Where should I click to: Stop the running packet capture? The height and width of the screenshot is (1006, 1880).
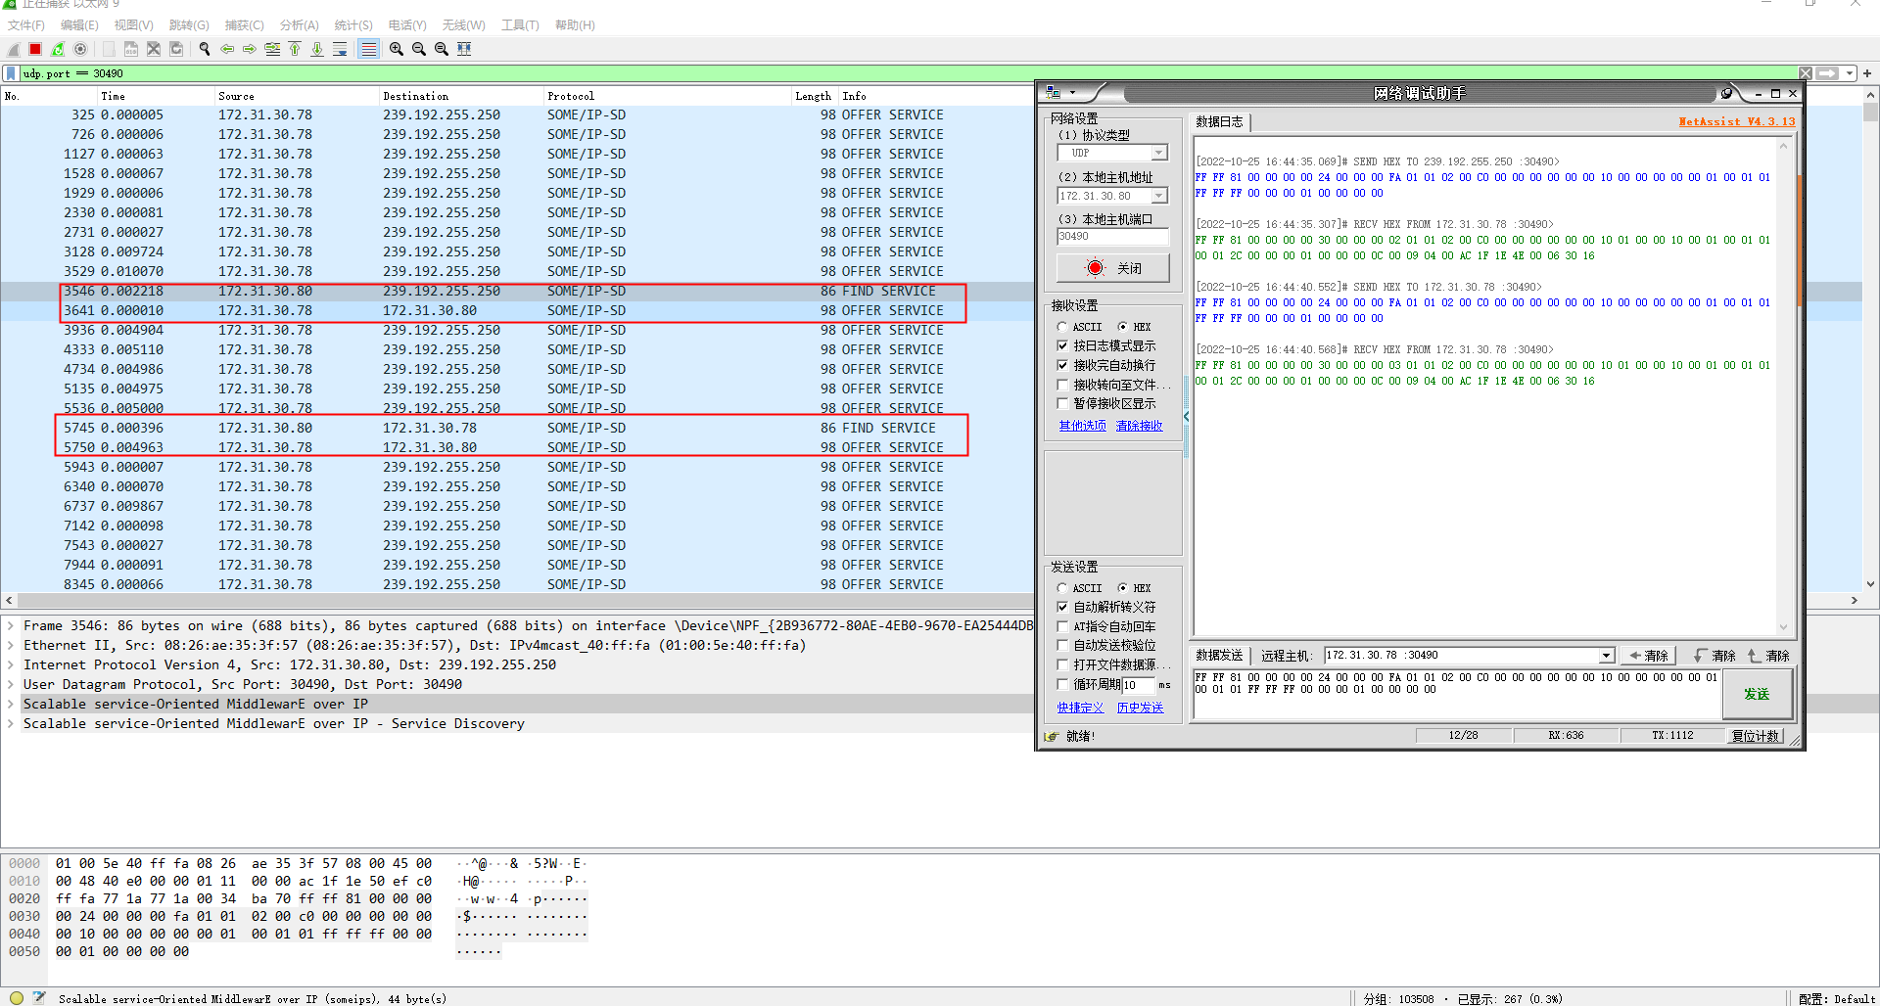(35, 49)
